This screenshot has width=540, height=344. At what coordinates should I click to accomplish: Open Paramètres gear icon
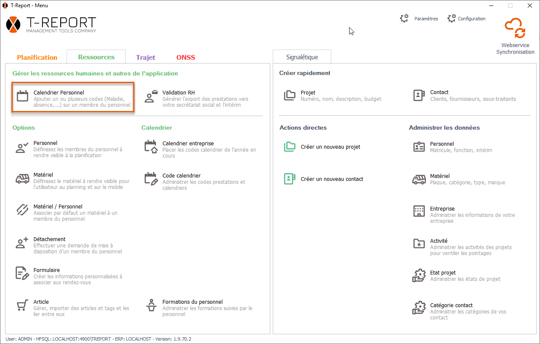pyautogui.click(x=404, y=19)
